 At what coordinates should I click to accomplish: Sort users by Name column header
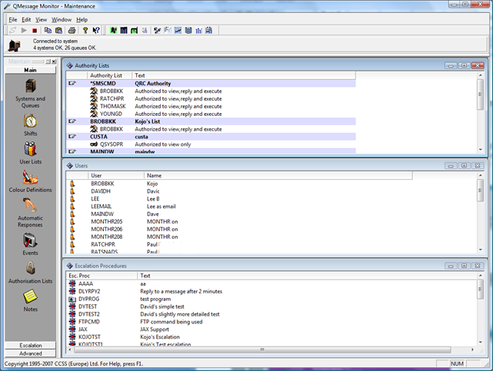[x=154, y=175]
